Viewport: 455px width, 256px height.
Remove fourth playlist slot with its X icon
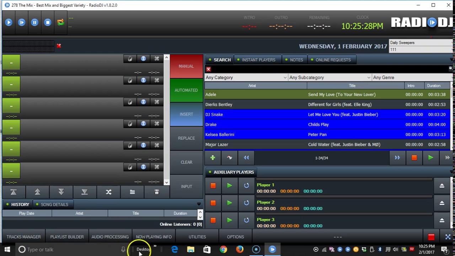pos(156,124)
